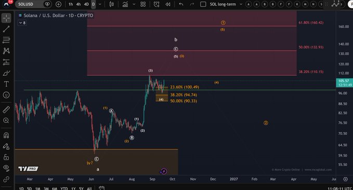Set range to 1M
Screen dimensions: 353x190
coord(37,188)
